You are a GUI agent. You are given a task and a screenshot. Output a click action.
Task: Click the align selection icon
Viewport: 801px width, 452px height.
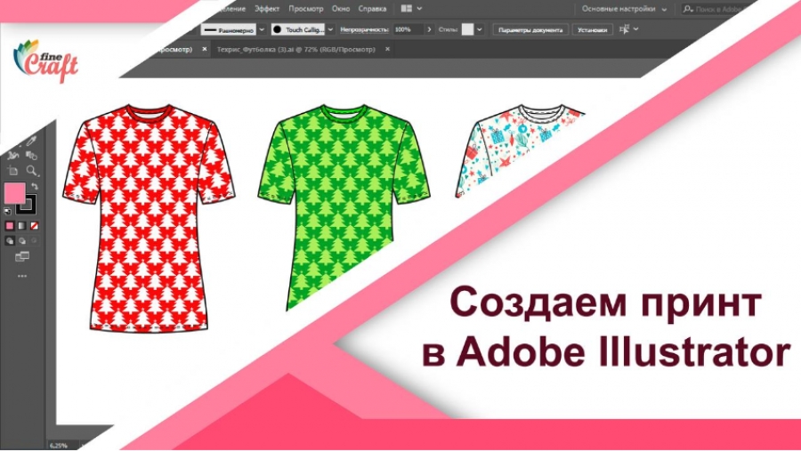click(x=624, y=29)
